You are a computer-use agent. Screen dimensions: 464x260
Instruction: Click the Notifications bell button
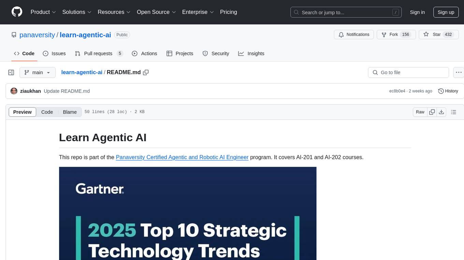coord(354,35)
